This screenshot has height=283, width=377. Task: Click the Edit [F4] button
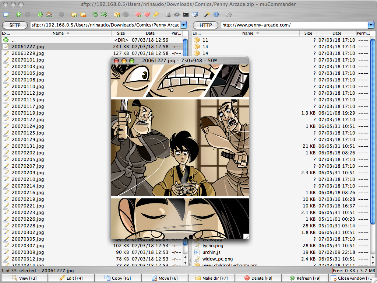click(71, 278)
